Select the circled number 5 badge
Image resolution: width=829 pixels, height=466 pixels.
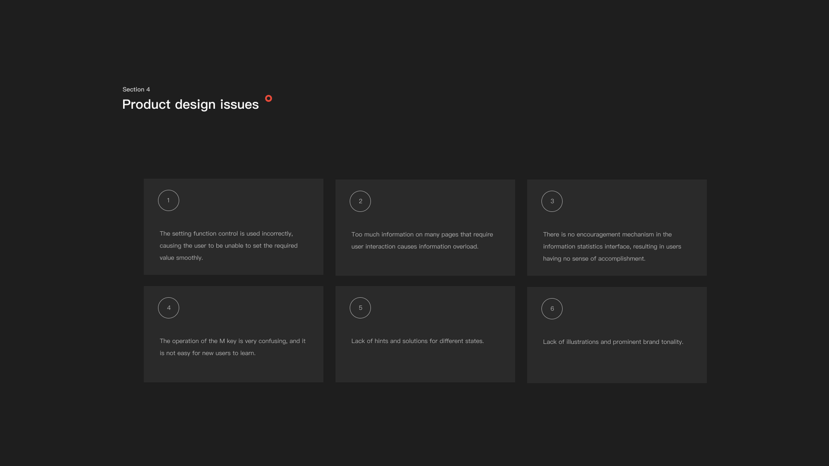[360, 308]
